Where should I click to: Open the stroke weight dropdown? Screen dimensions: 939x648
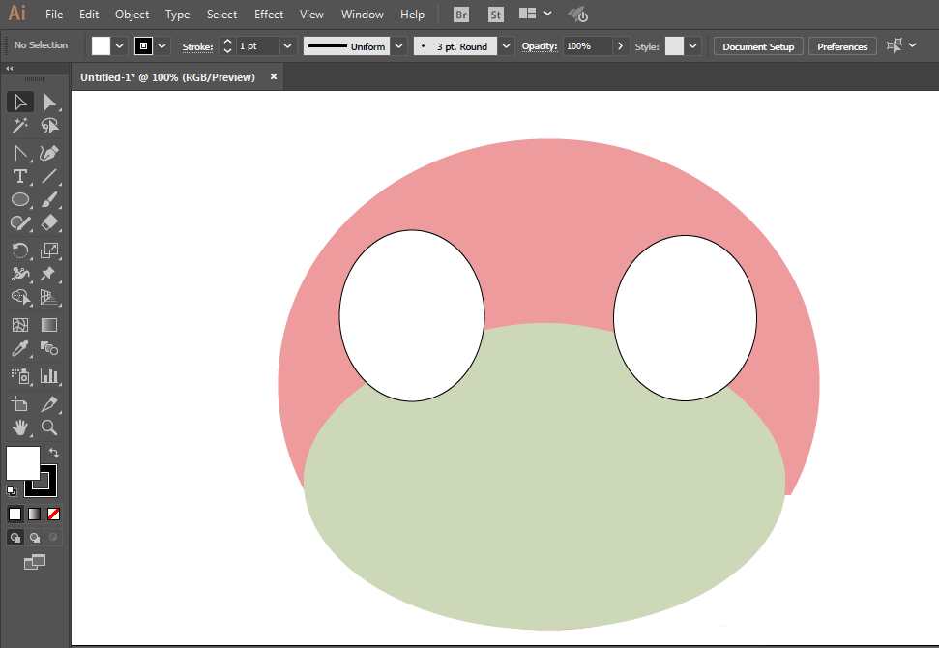coord(288,46)
